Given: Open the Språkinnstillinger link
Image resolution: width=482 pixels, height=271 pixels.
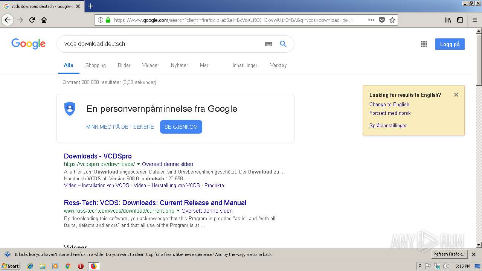Looking at the screenshot, I should (x=388, y=125).
